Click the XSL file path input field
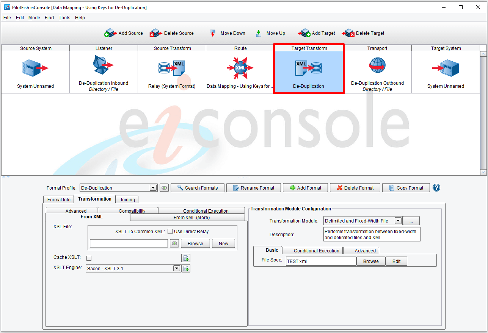The height and width of the screenshot is (333, 488). pos(129,243)
